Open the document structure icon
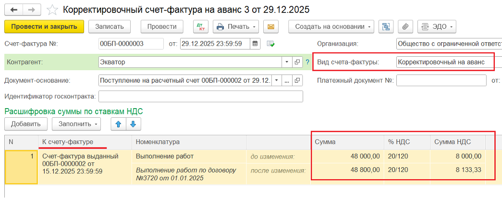502x198 pixels. 386,26
